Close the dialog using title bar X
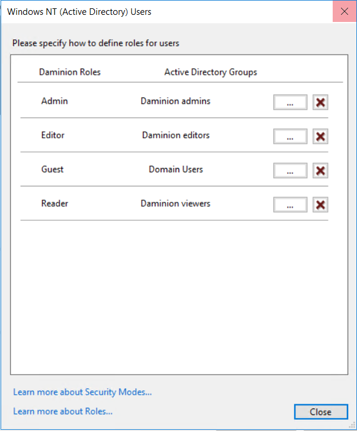 point(345,11)
